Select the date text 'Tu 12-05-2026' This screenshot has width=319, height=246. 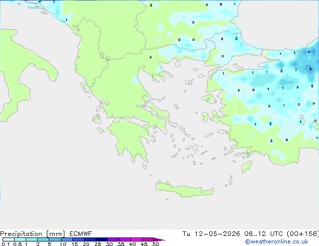coord(211,234)
